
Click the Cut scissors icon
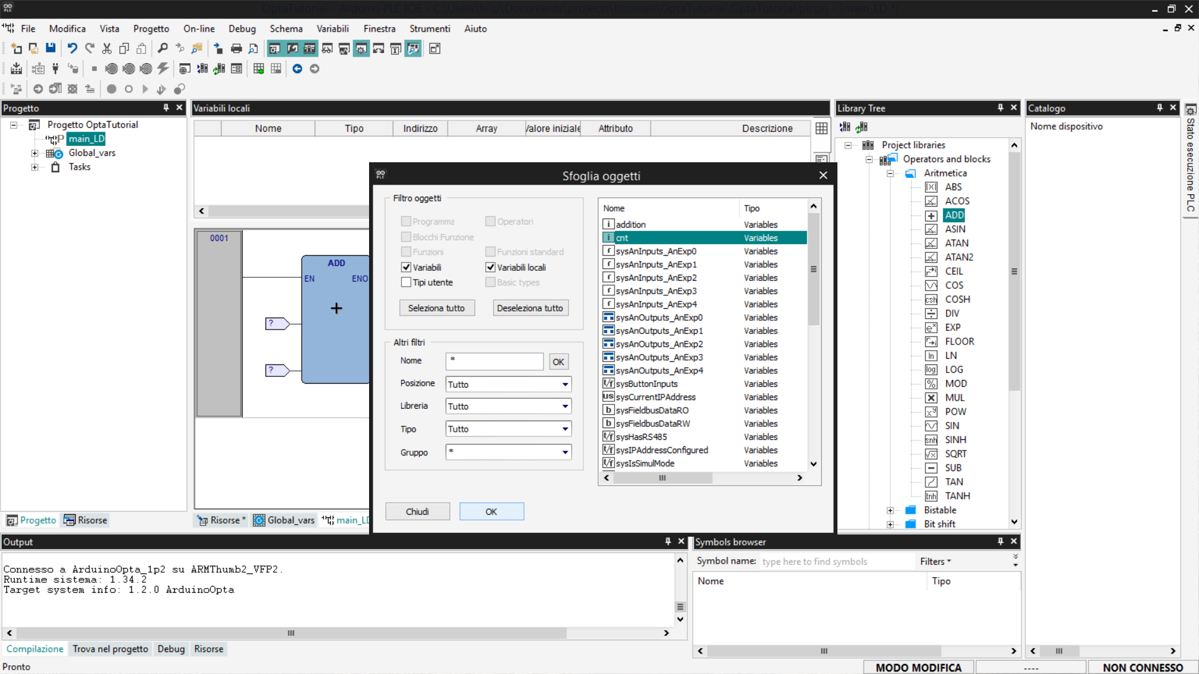pyautogui.click(x=107, y=49)
